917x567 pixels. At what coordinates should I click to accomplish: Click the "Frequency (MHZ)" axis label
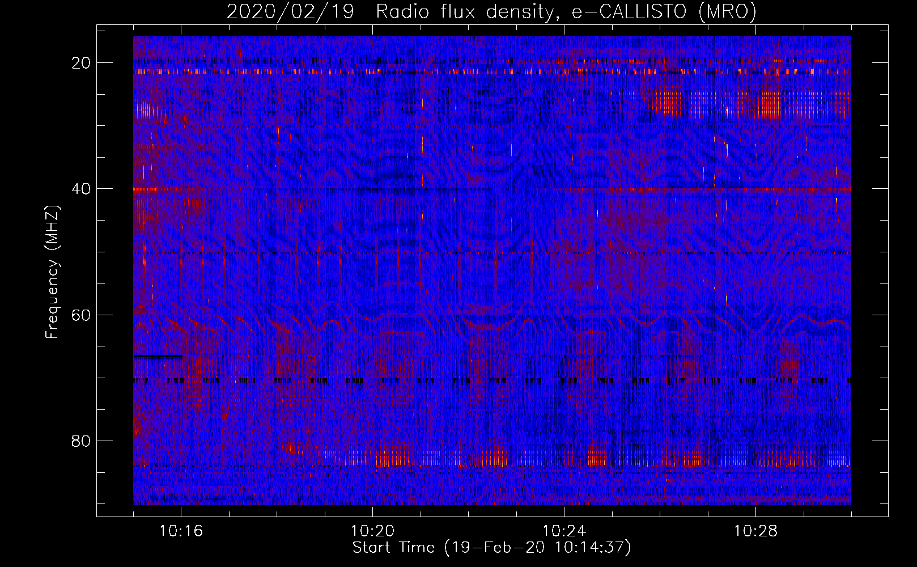click(52, 272)
